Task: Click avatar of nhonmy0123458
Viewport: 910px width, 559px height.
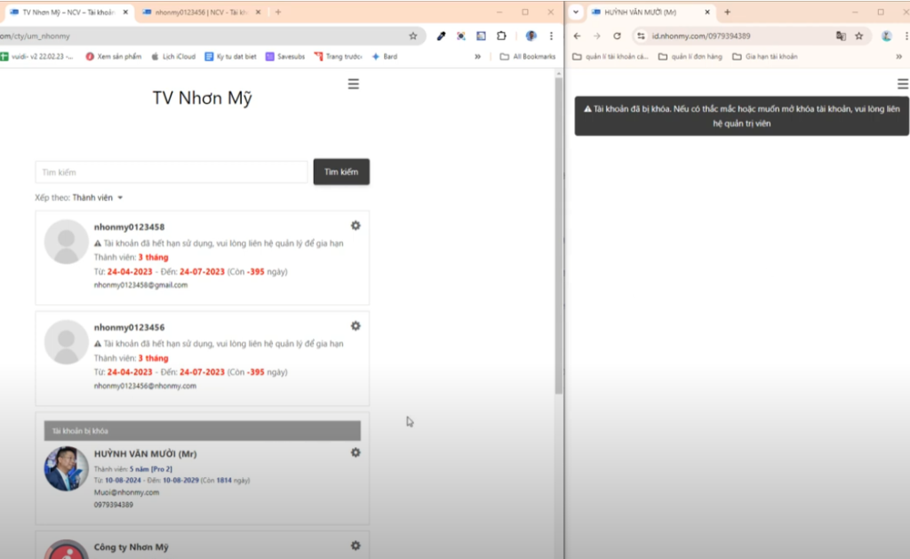Action: pyautogui.click(x=66, y=242)
